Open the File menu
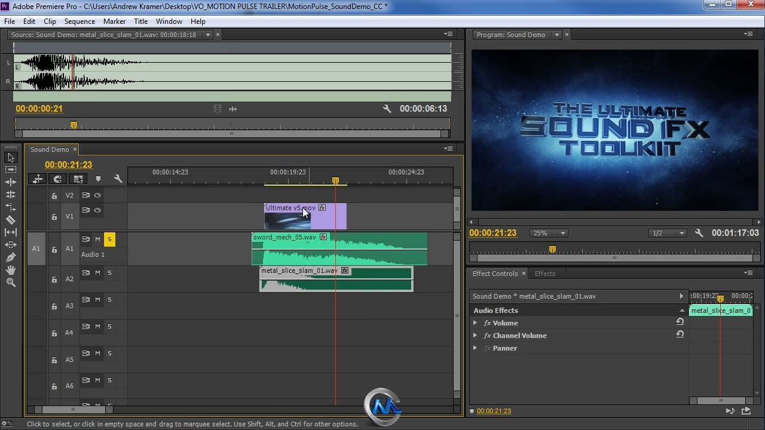This screenshot has height=430, width=765. [x=10, y=21]
